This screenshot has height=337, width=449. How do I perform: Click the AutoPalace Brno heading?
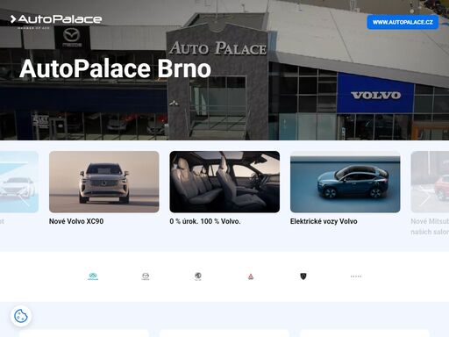115,68
